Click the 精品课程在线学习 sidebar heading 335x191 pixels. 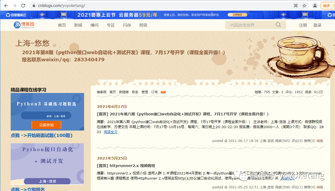click(x=29, y=90)
